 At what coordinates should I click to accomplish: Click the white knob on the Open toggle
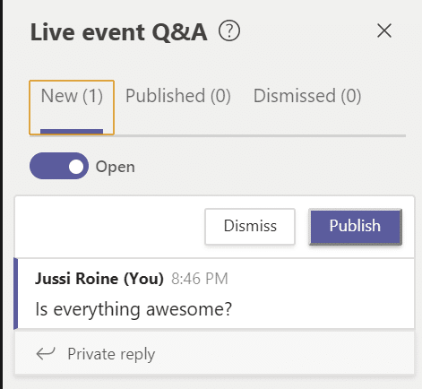click(76, 166)
